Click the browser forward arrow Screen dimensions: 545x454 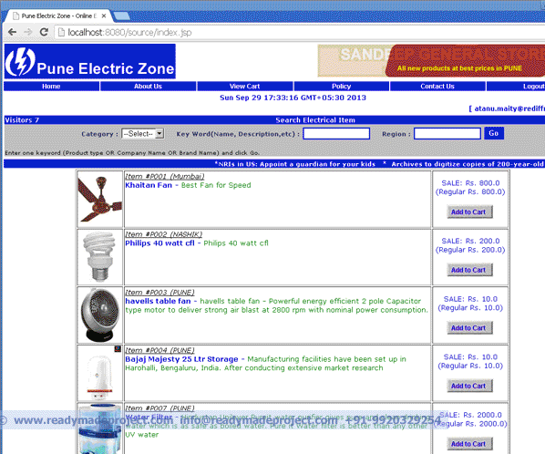(x=28, y=32)
